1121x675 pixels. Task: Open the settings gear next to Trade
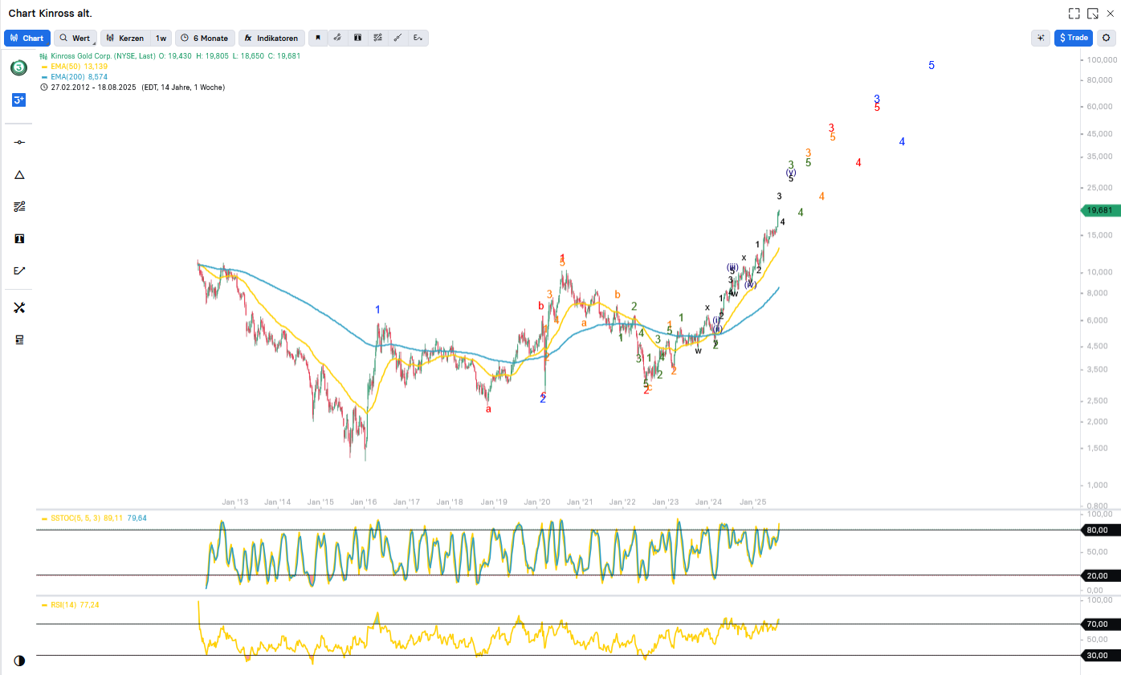click(x=1107, y=38)
